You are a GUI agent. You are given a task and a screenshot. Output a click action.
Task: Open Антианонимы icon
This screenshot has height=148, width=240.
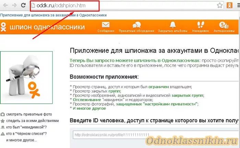[224, 25]
